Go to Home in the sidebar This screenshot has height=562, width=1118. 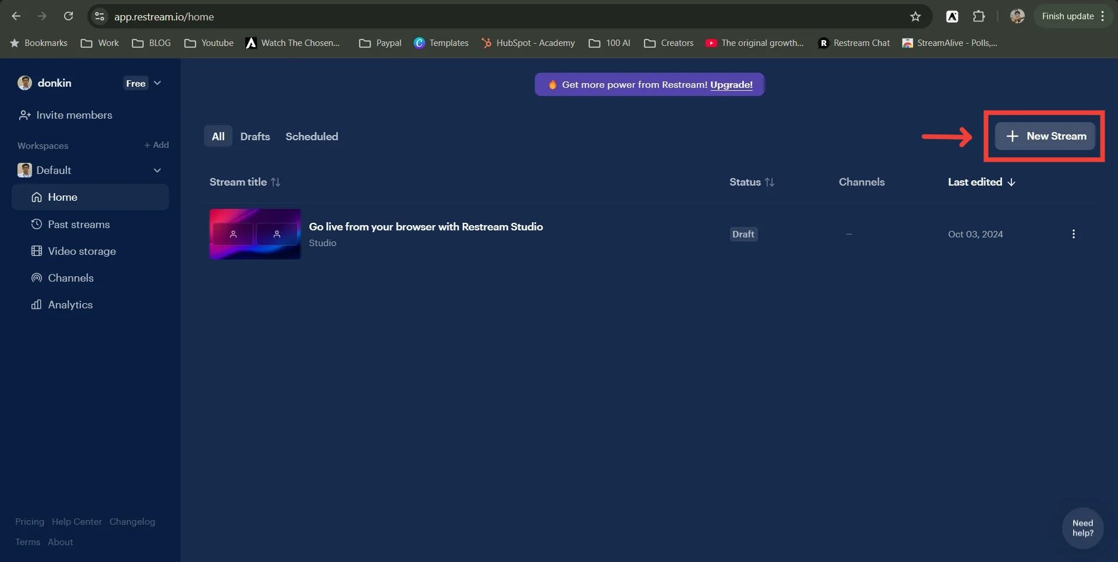click(90, 197)
